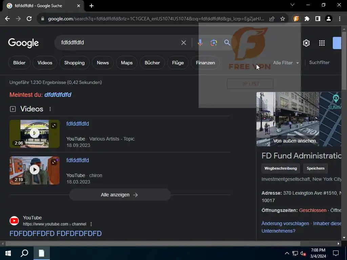Viewport: 347px width, 260px height.
Task: View site information via the lock icon
Action: tap(43, 19)
